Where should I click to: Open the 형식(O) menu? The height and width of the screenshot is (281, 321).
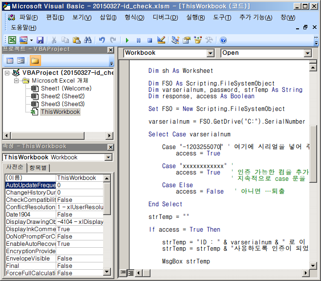tap(134, 18)
